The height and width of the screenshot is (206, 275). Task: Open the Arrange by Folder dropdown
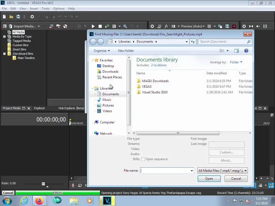tap(236, 62)
